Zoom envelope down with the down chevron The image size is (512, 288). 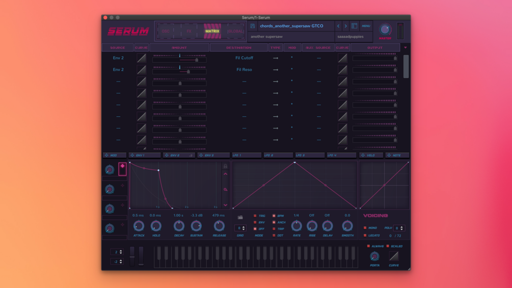[225, 205]
